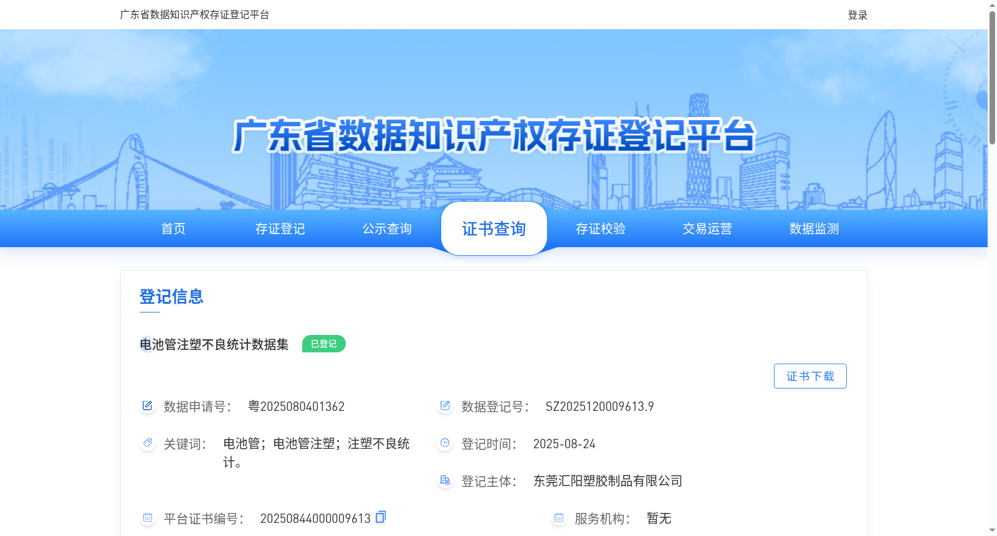Download the certificate with 证书下载
Image resolution: width=997 pixels, height=536 pixels.
(810, 376)
